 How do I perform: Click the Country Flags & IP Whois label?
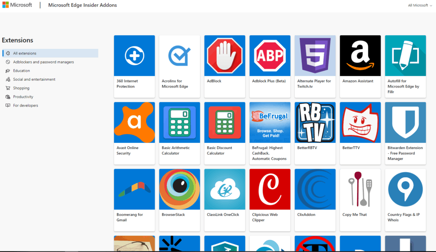pos(404,217)
